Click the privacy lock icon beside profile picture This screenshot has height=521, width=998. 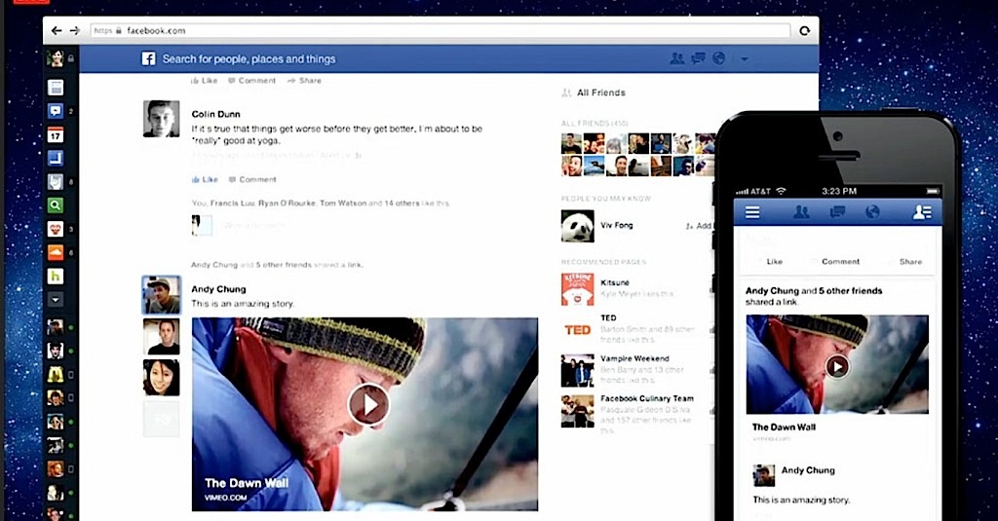pyautogui.click(x=70, y=58)
